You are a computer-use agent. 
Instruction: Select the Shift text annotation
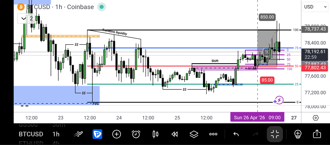215,61
